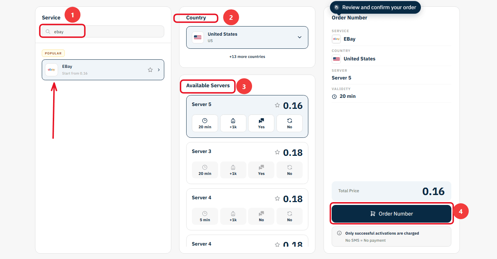Click 'Server 5' text in order summary
Image resolution: width=497 pixels, height=259 pixels.
point(341,78)
